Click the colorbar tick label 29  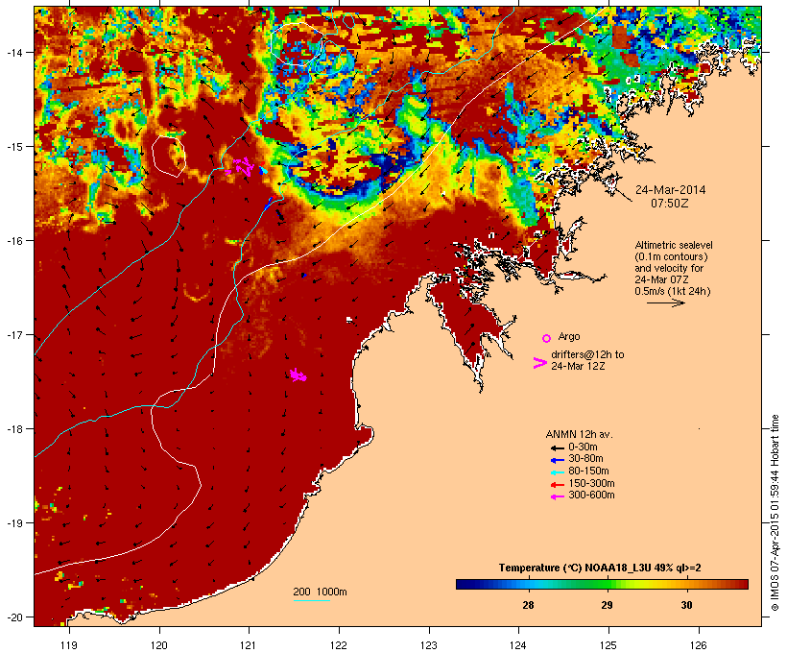tap(607, 605)
